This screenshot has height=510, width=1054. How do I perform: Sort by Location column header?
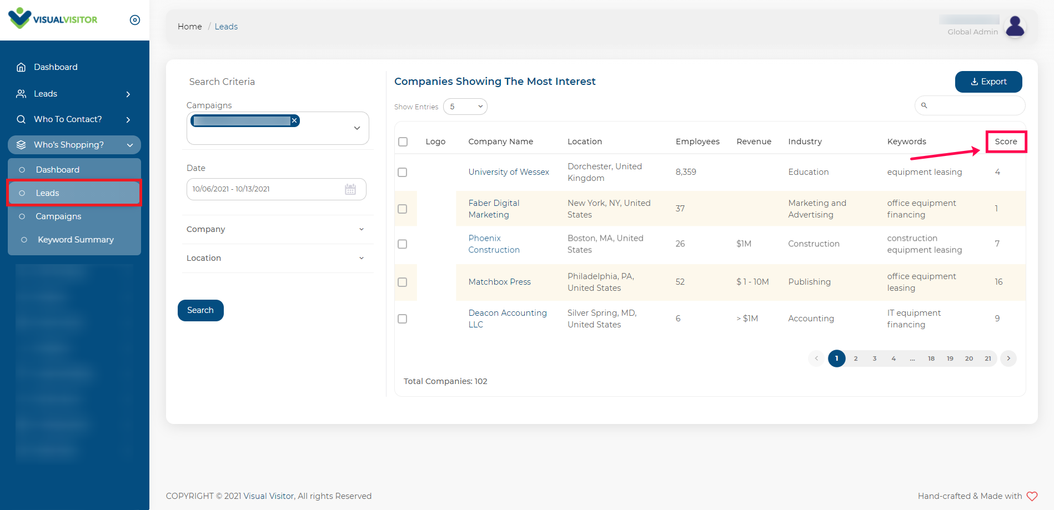point(584,142)
